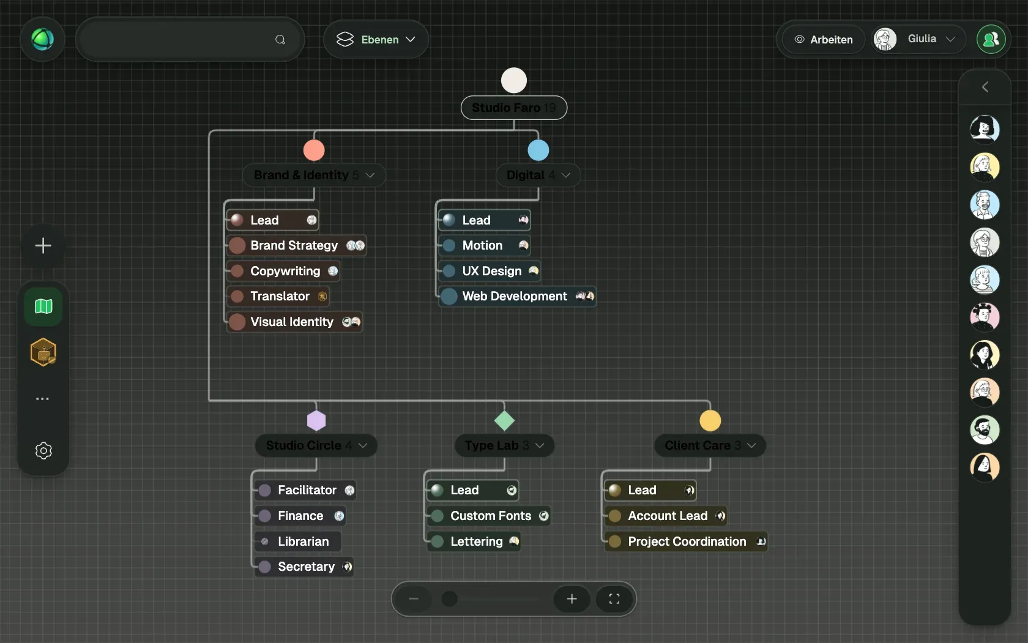The height and width of the screenshot is (643, 1028).
Task: Toggle the Client Care chevron
Action: [x=751, y=445]
